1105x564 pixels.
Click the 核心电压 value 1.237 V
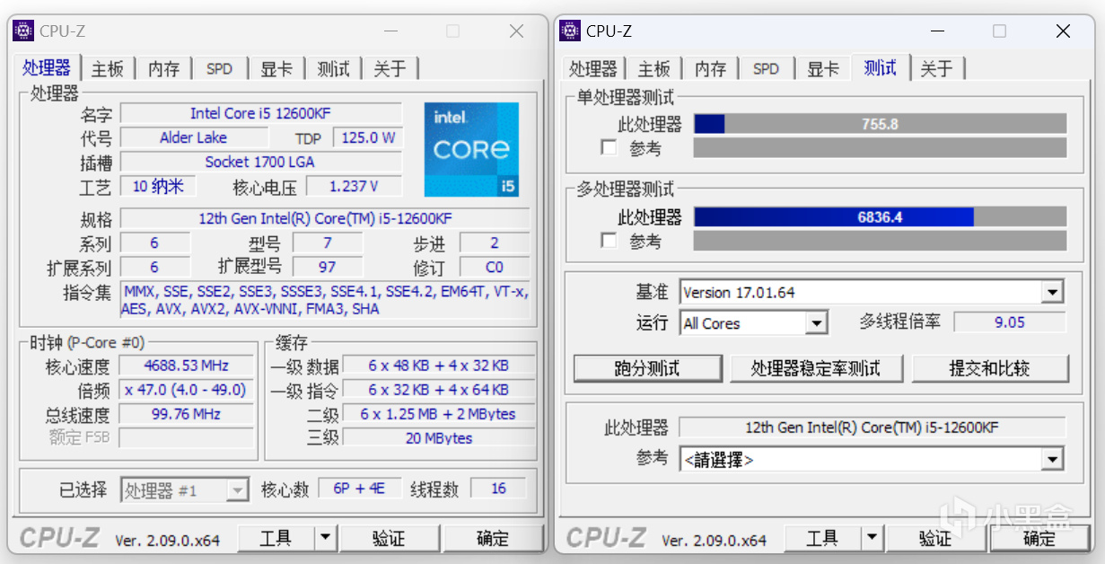(x=354, y=186)
